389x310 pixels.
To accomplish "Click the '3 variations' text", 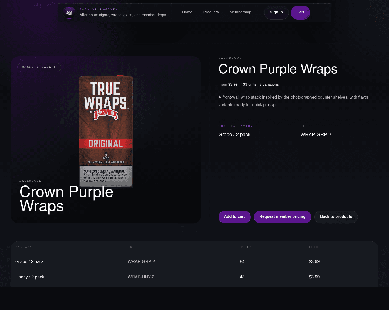I will click(269, 84).
